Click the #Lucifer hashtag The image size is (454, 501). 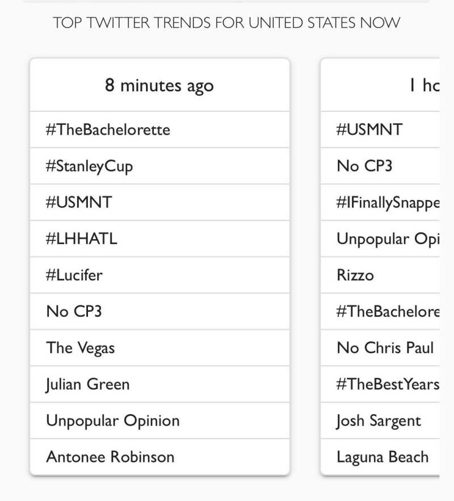pos(74,275)
